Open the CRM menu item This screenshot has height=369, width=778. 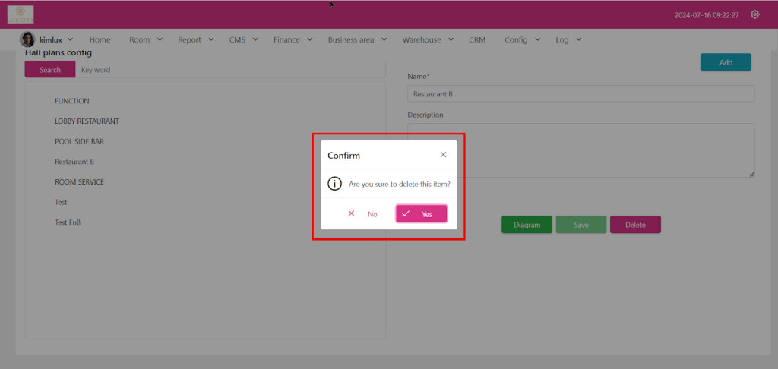pyautogui.click(x=477, y=39)
